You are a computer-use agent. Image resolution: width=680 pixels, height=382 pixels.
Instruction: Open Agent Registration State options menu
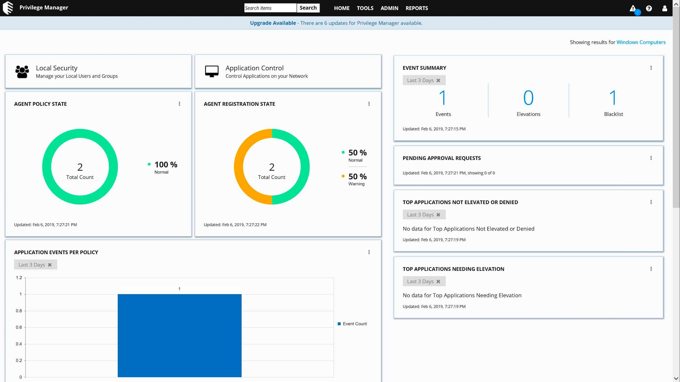tap(369, 104)
